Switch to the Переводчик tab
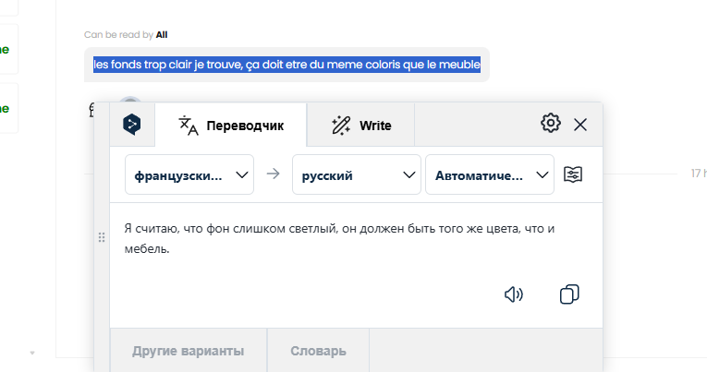 coord(231,126)
